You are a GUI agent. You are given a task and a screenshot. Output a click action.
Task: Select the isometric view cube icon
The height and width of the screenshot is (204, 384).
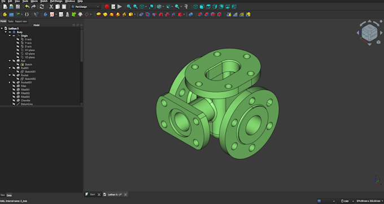pyautogui.click(x=195, y=7)
